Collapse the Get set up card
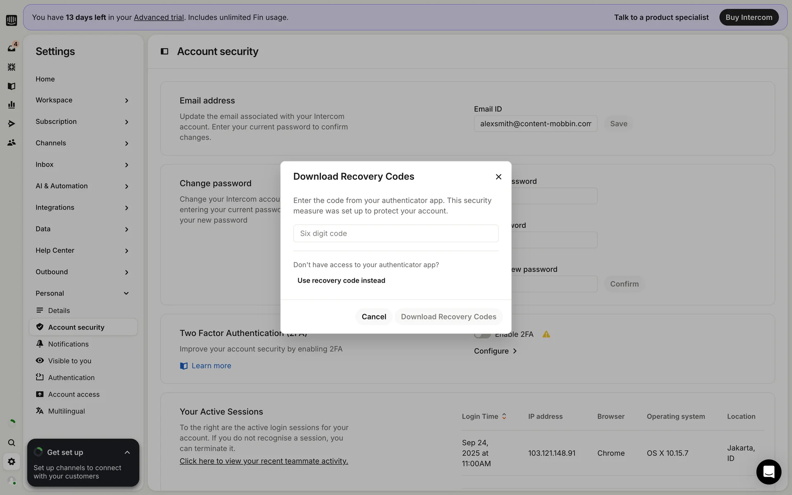 tap(127, 453)
